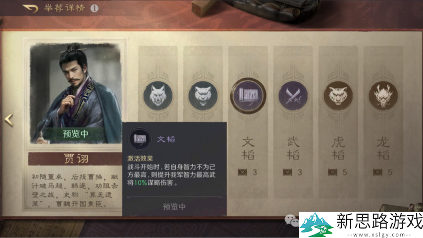This screenshot has height=238, width=423.
Task: Click the 虎韬 column label
Action: (x=338, y=148)
